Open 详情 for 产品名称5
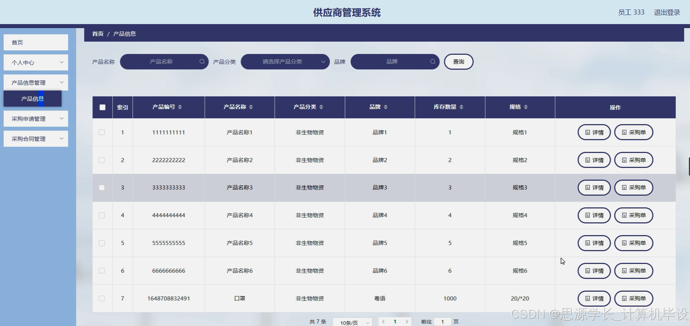The image size is (690, 326). (594, 243)
